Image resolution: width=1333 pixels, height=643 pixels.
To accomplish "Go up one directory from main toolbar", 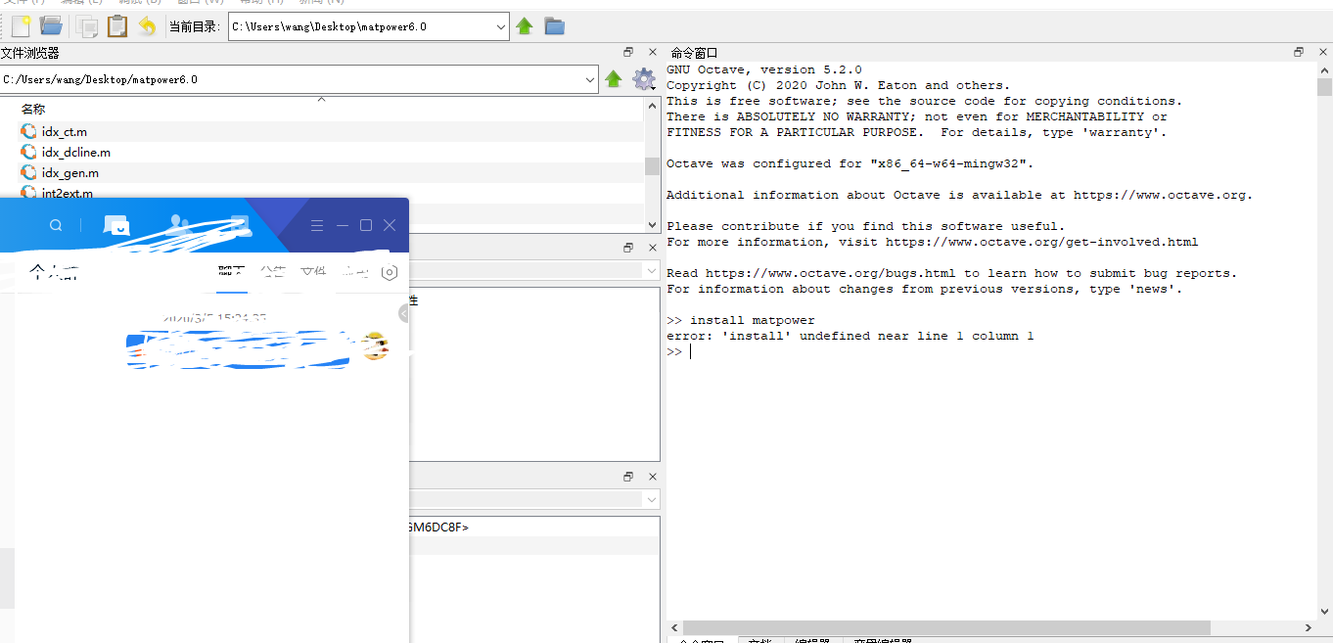I will click(525, 26).
